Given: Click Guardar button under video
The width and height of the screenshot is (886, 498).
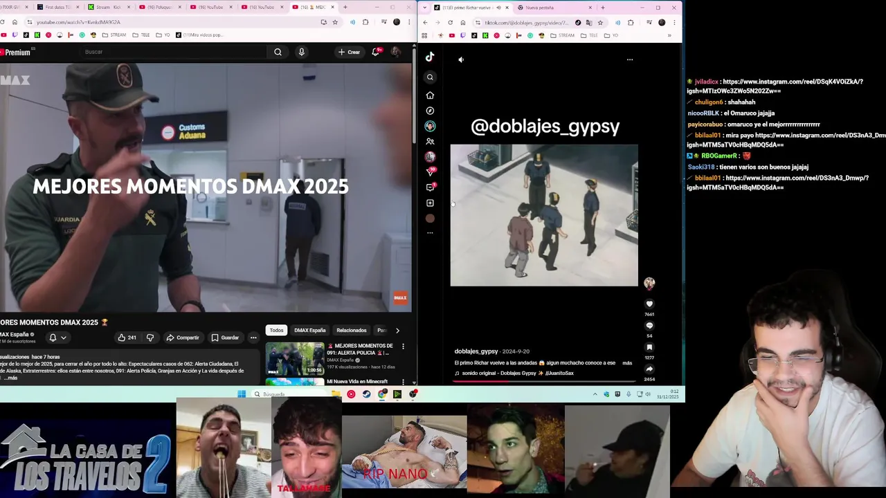Looking at the screenshot, I should [225, 338].
